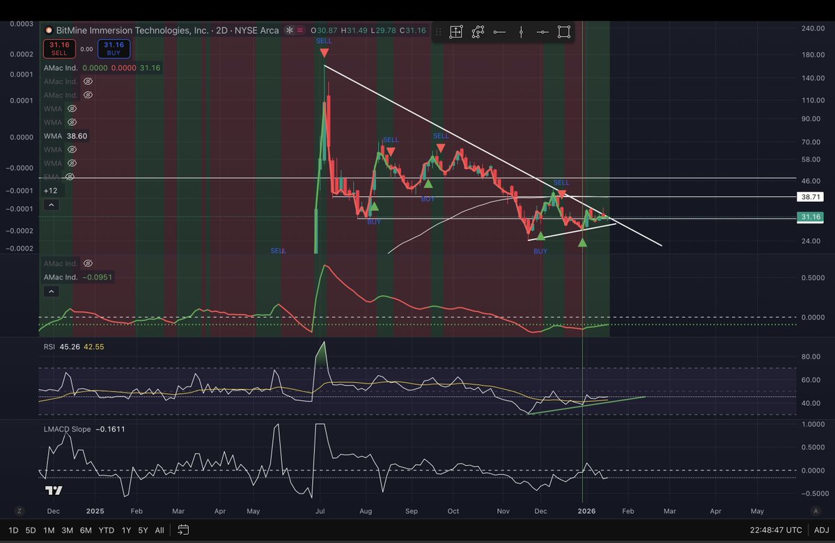The image size is (835, 543).
Task: Switch to the 1D range
Action: (13, 530)
